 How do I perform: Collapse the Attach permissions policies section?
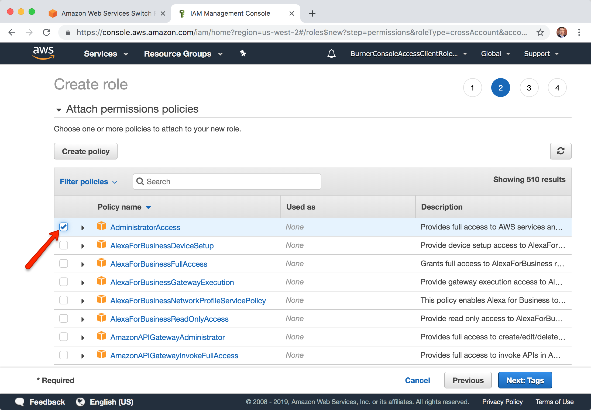tap(59, 110)
